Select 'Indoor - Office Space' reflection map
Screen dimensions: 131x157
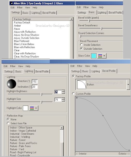(x=21, y=128)
